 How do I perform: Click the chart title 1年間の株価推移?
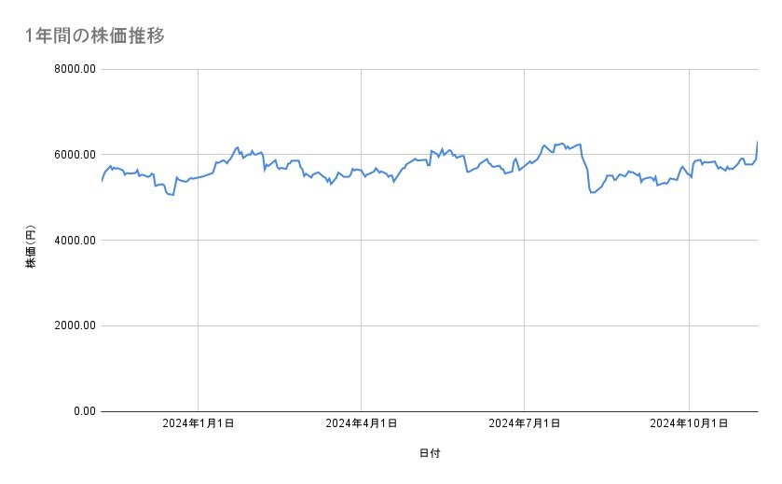(x=96, y=36)
